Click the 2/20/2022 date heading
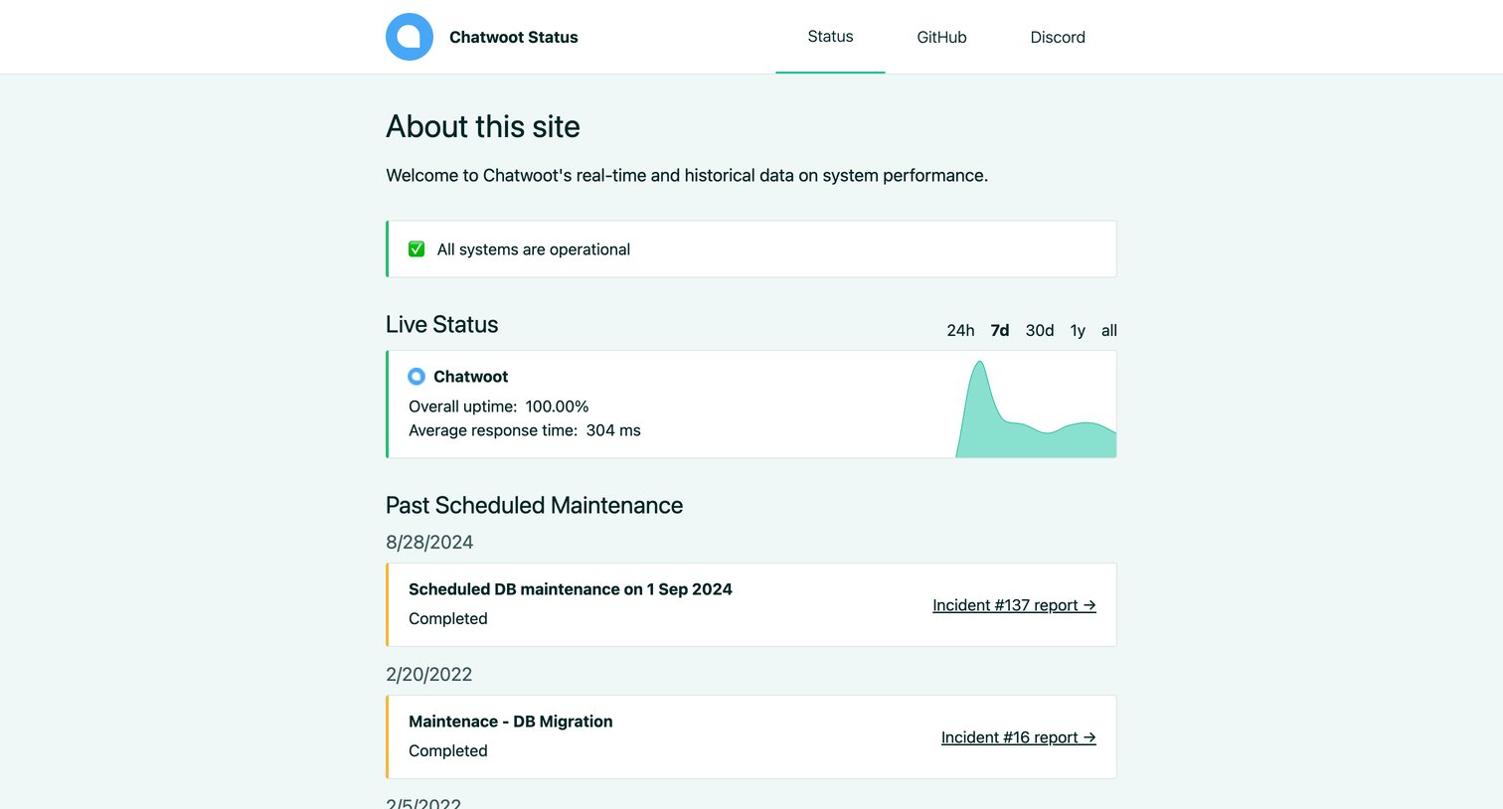This screenshot has width=1503, height=809. [429, 675]
